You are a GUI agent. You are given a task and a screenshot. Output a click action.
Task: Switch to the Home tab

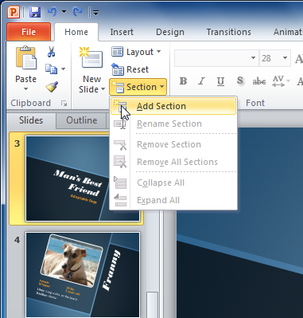click(76, 32)
